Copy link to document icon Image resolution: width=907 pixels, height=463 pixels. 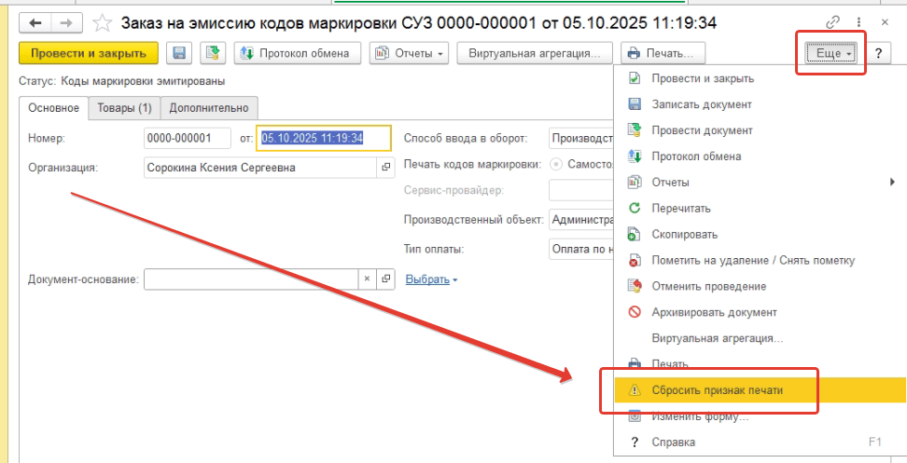click(833, 21)
